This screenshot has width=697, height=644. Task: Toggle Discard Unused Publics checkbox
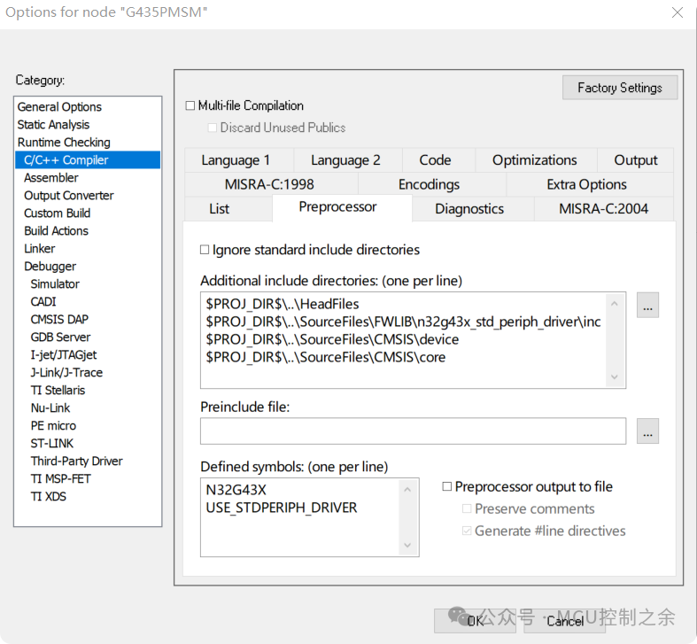pyautogui.click(x=213, y=128)
